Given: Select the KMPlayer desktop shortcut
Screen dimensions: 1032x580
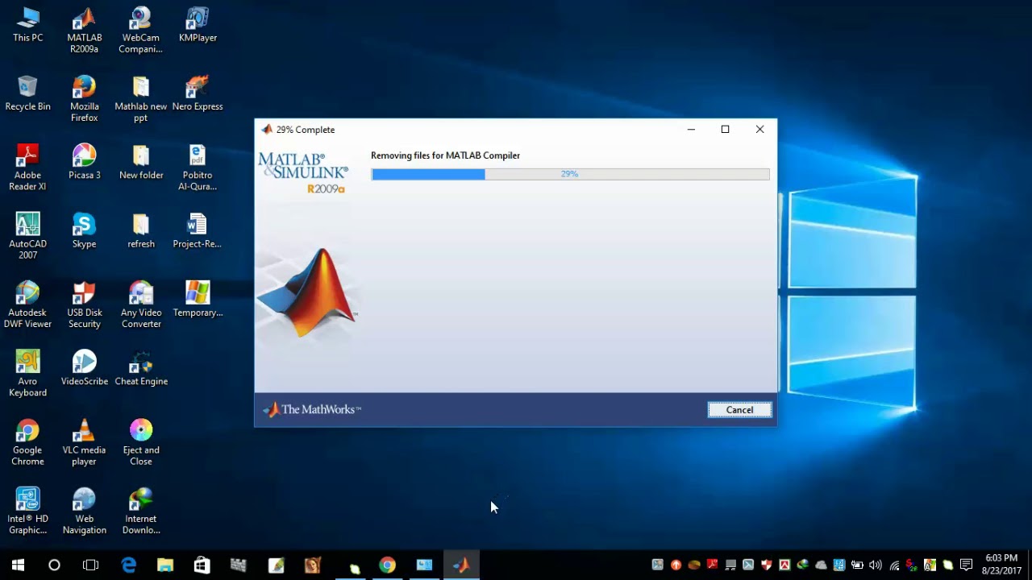Looking at the screenshot, I should pyautogui.click(x=198, y=24).
